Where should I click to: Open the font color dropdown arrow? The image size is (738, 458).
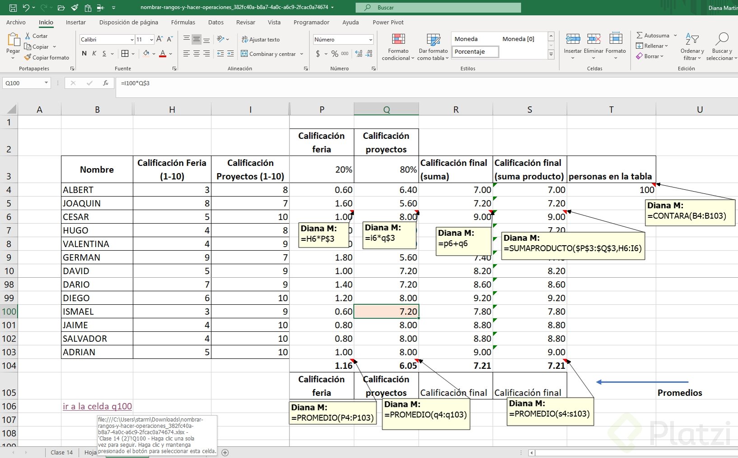[x=171, y=54]
